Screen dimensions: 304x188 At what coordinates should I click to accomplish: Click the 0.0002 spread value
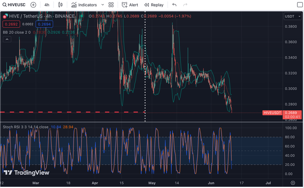(28, 24)
